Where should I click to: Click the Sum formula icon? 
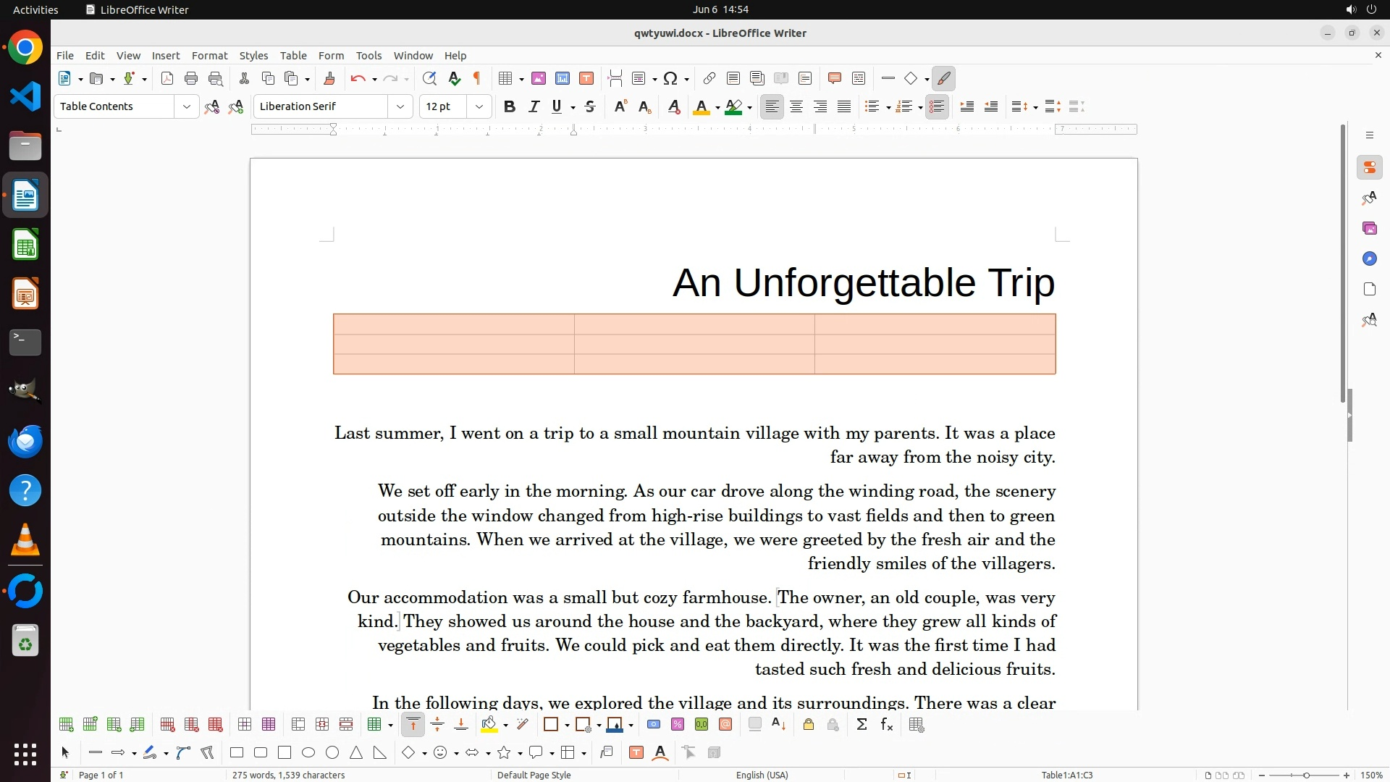(x=862, y=725)
